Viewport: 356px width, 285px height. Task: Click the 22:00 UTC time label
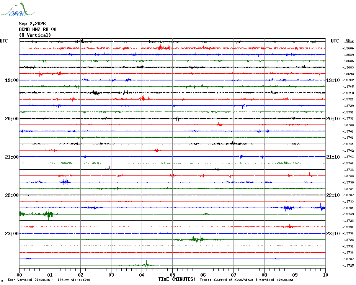[11, 195]
